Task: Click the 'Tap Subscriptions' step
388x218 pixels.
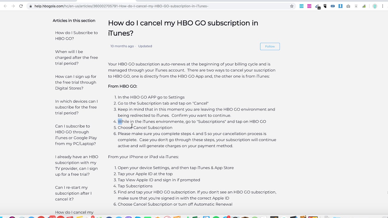Action: [x=135, y=186]
